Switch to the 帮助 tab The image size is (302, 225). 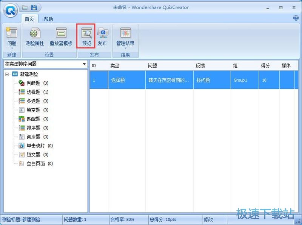pos(48,19)
